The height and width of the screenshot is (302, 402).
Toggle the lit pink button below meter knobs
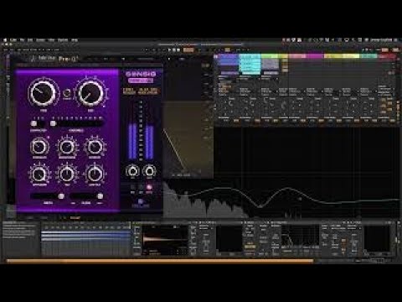click(149, 187)
